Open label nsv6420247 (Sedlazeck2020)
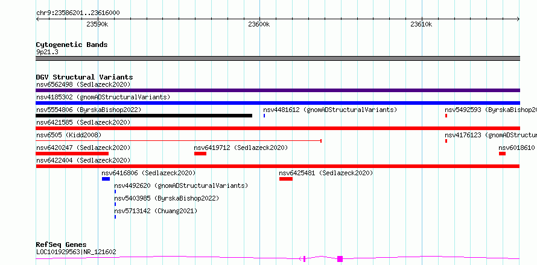 (83, 148)
